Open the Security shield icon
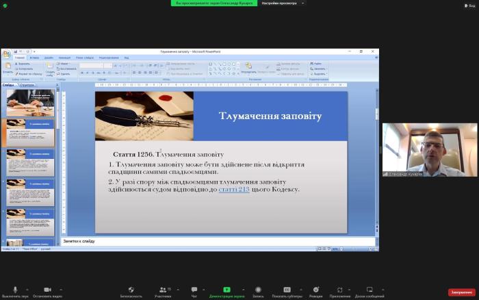The height and width of the screenshot is (300, 479). [x=131, y=290]
